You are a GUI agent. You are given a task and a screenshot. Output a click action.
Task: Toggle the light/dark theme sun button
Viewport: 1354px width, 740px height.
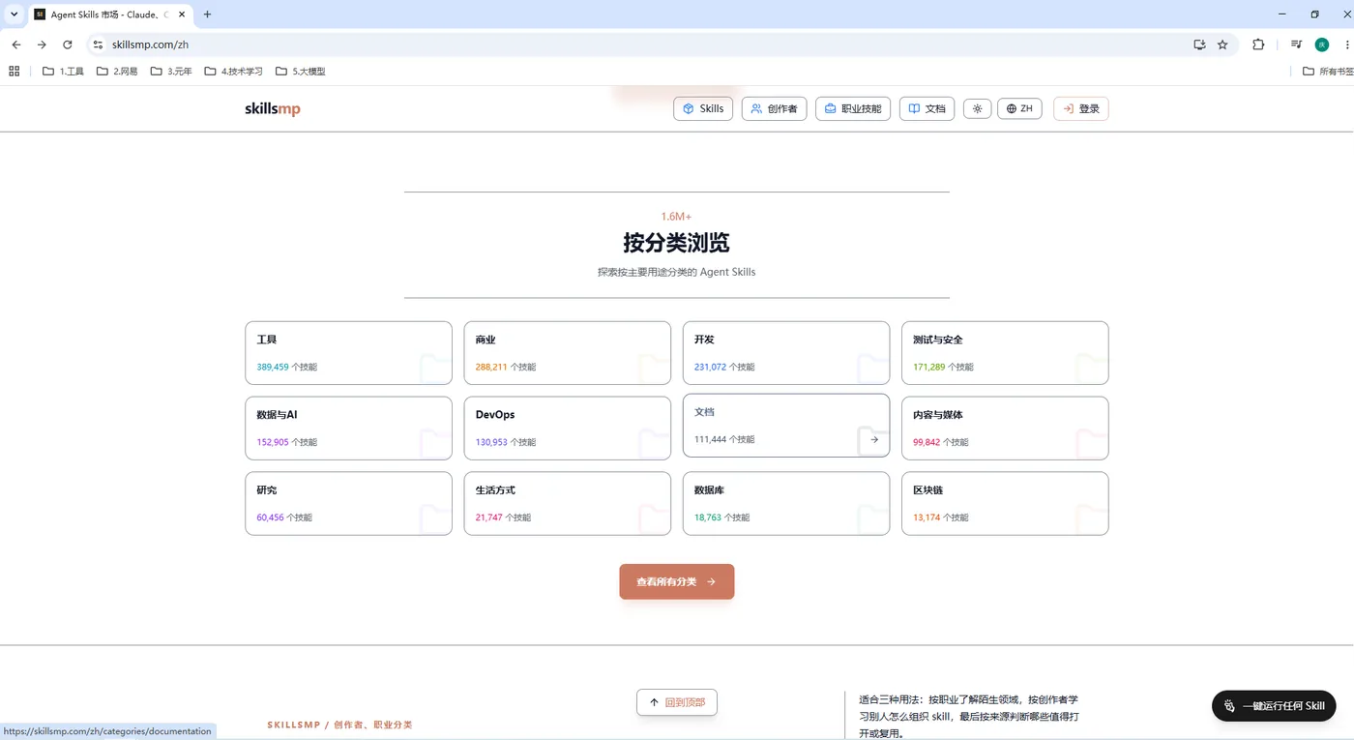tap(977, 109)
